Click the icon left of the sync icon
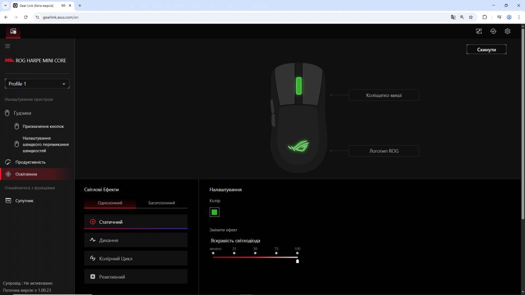 (479, 31)
